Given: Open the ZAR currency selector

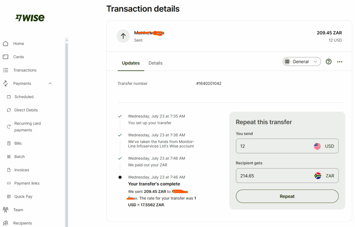Looking at the screenshot, I should pos(324,176).
